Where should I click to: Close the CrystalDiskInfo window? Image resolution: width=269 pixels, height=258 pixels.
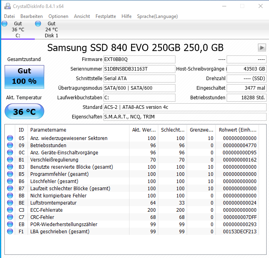261,6
